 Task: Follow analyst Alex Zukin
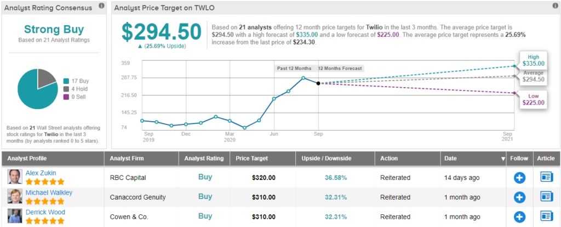(519, 178)
